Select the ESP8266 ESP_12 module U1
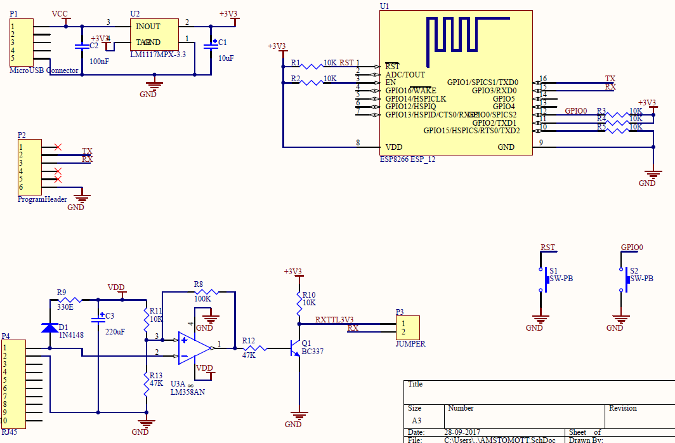 click(x=455, y=83)
